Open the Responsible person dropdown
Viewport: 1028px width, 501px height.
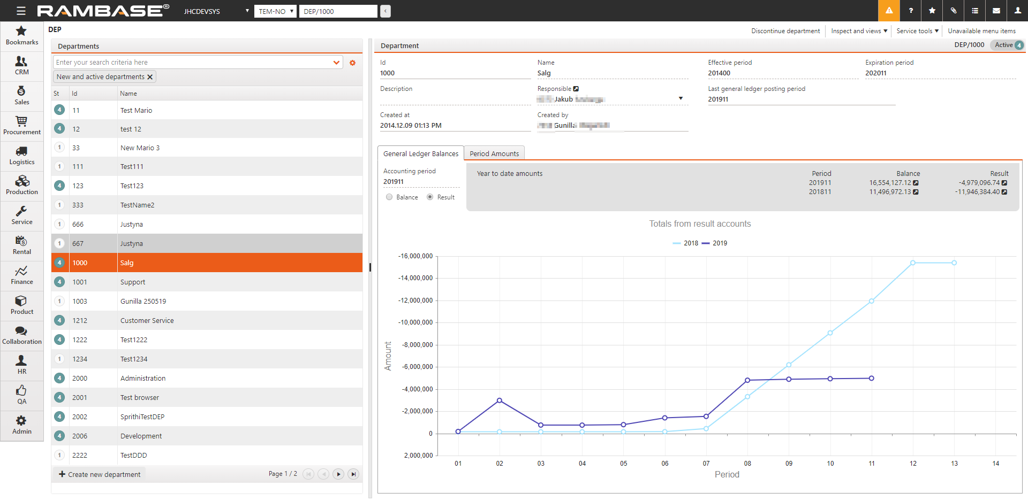pyautogui.click(x=681, y=98)
